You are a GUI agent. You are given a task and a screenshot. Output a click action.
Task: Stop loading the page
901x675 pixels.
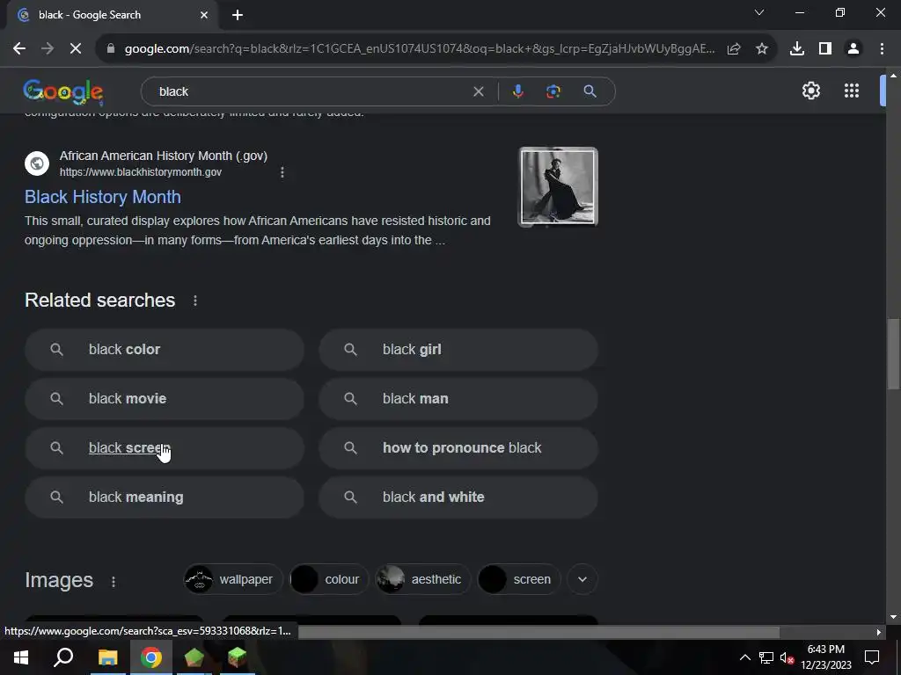coord(76,49)
